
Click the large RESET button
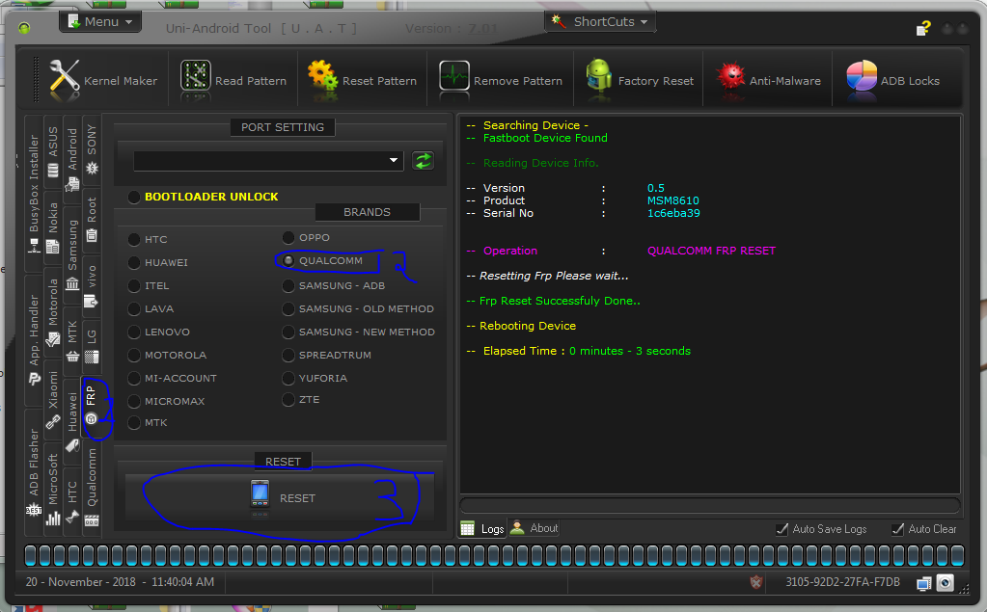tap(280, 497)
